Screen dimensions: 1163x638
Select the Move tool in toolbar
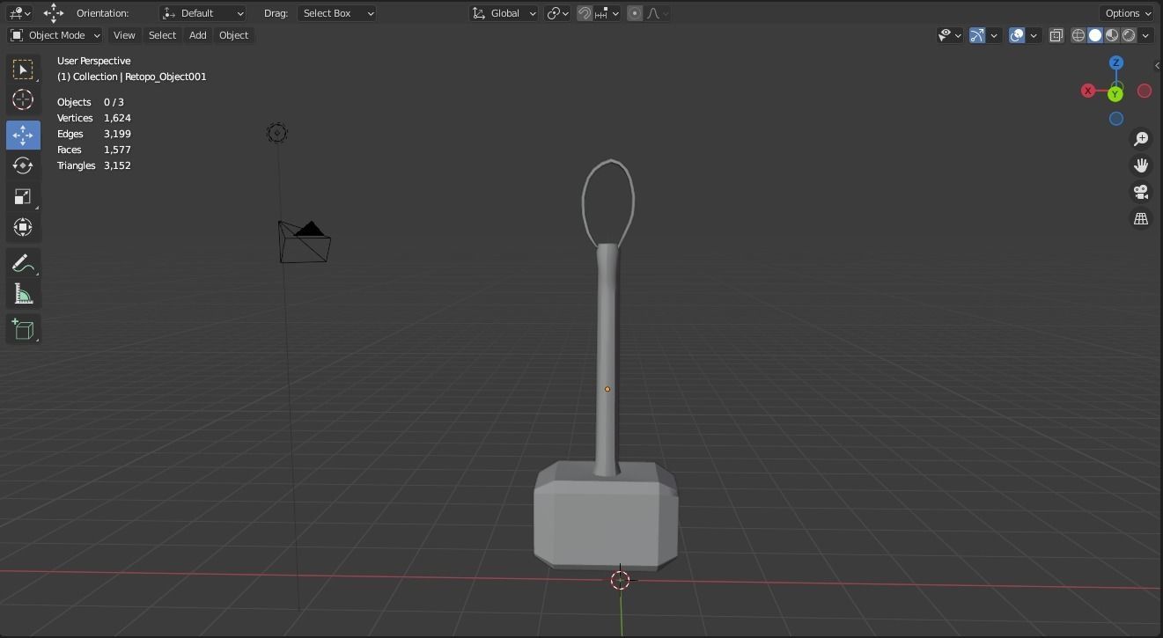tap(23, 135)
